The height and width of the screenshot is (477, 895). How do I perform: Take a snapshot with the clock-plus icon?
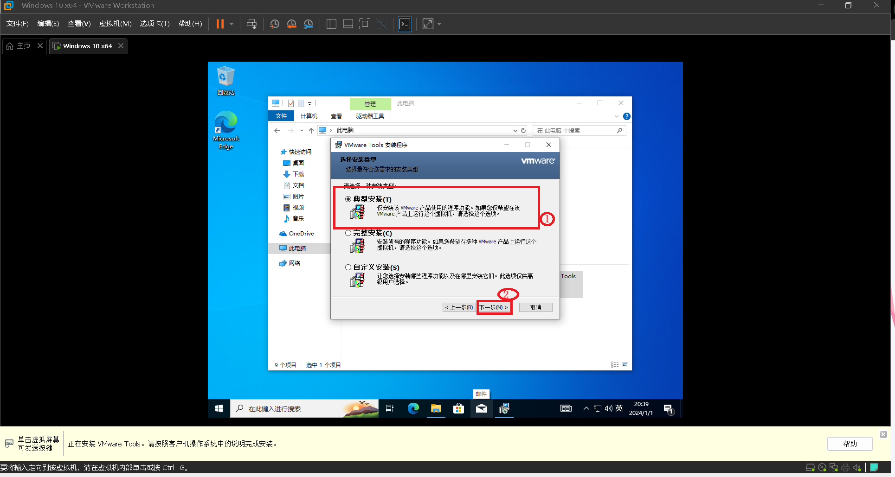pos(274,24)
